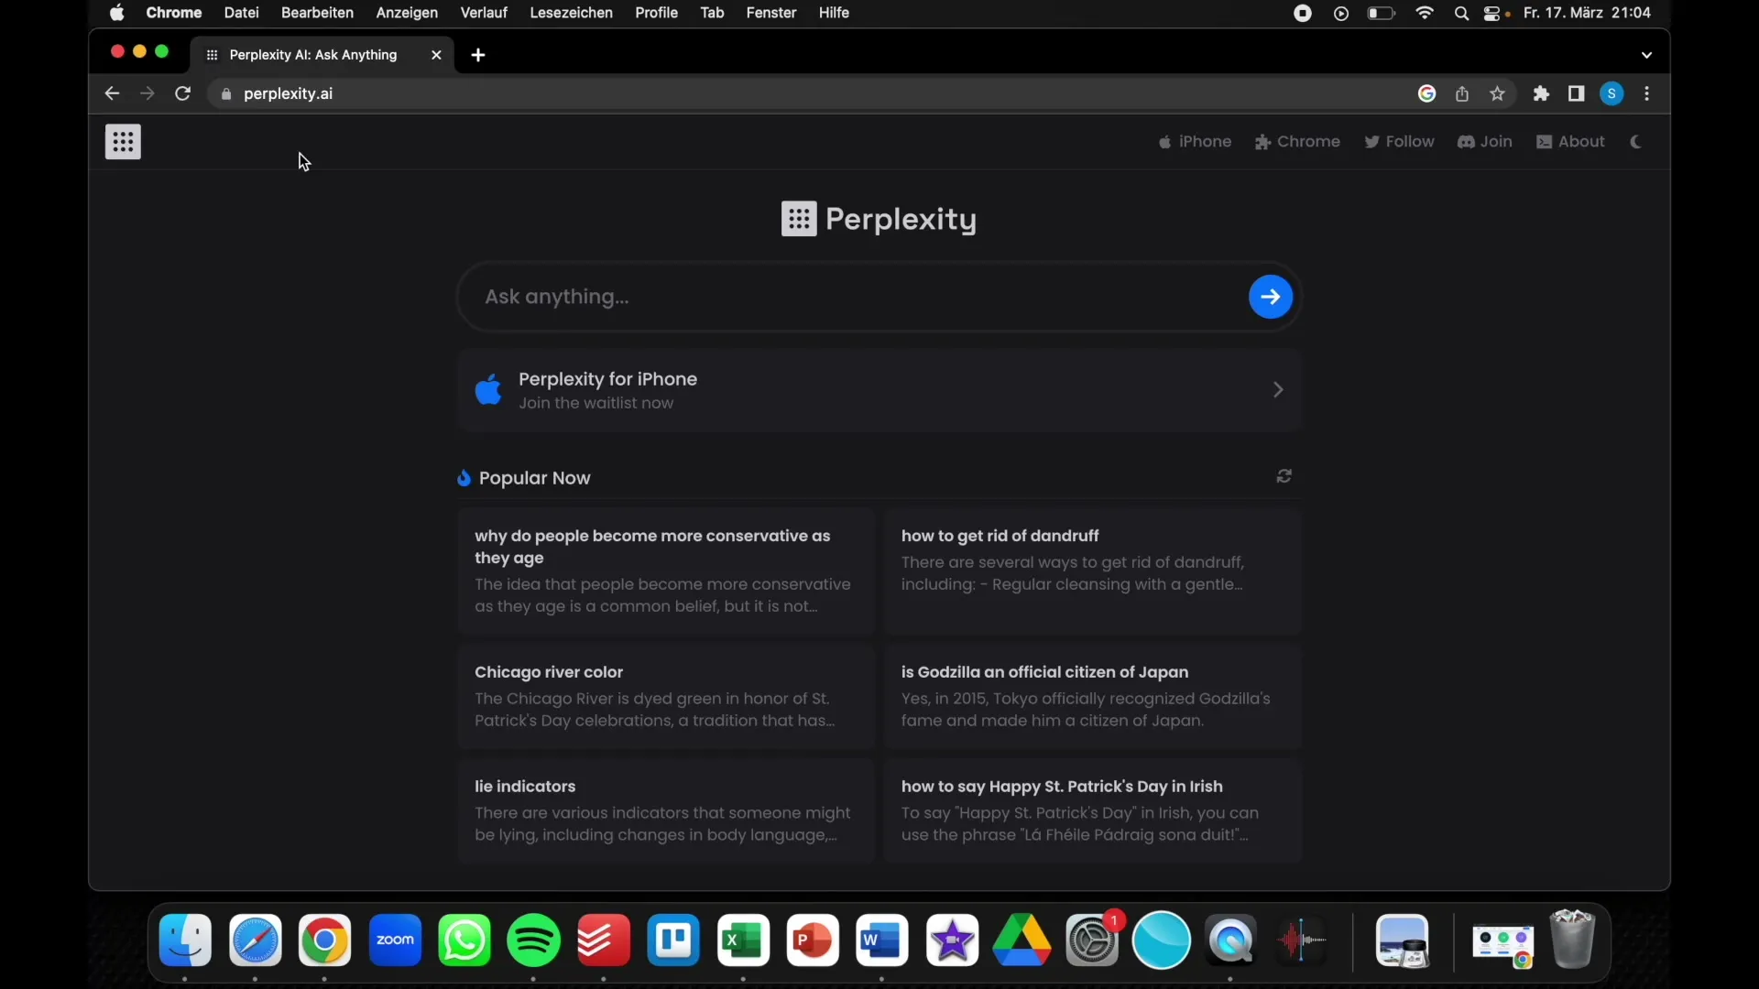Screen dimensions: 1759x989
Task: Expand the Popular Now trending topics
Action: [1284, 476]
